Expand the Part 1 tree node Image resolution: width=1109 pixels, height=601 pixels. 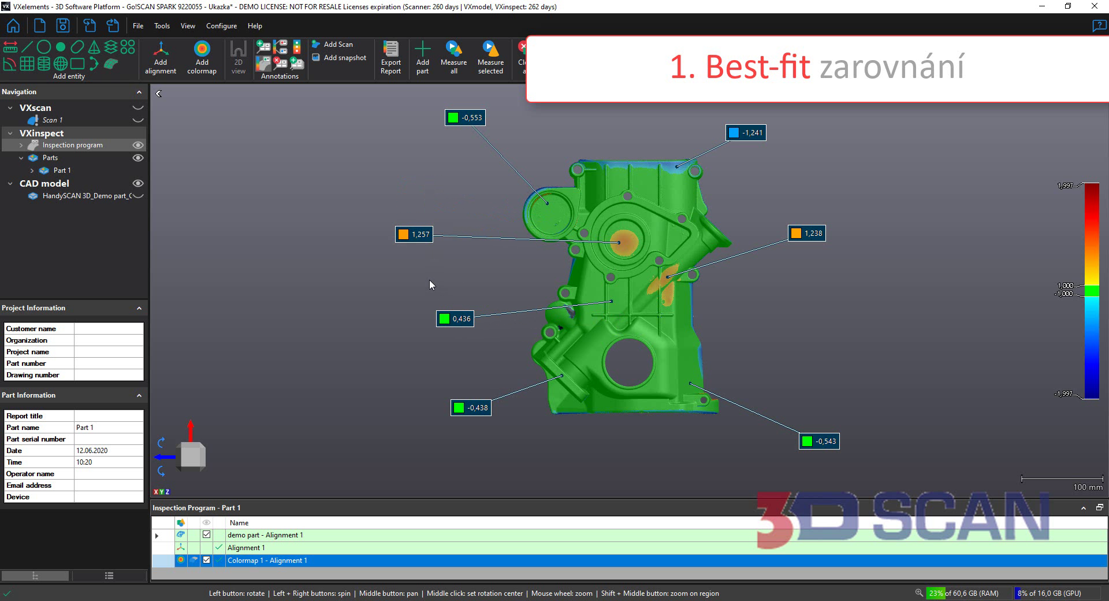32,170
